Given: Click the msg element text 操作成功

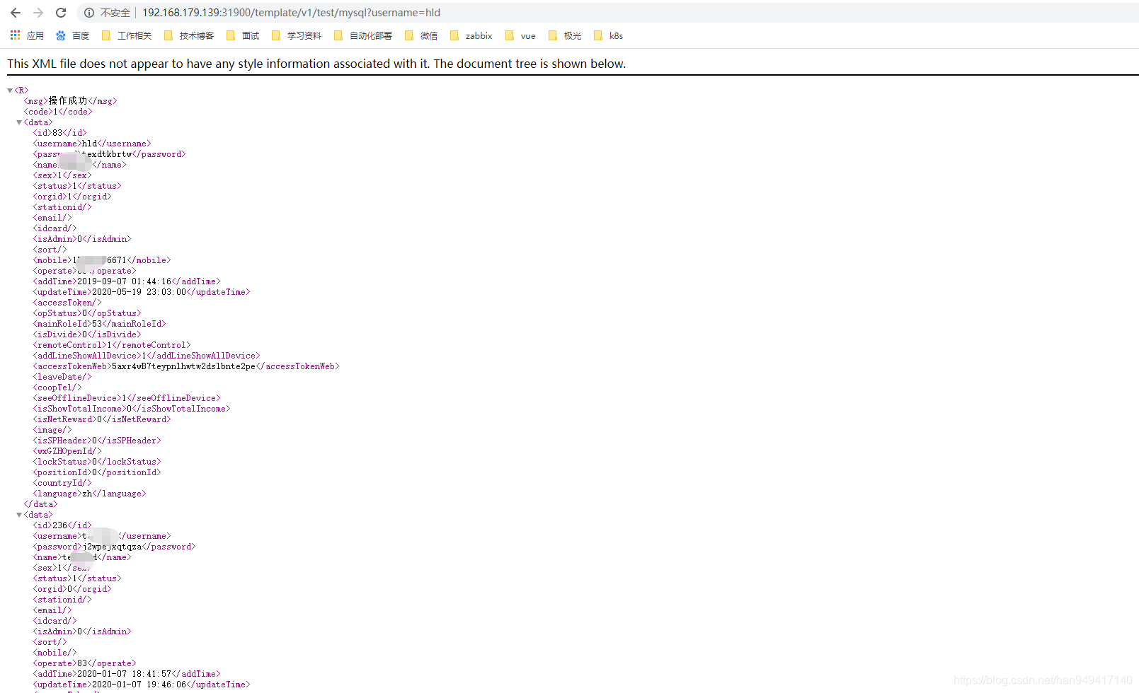Looking at the screenshot, I should (x=68, y=101).
